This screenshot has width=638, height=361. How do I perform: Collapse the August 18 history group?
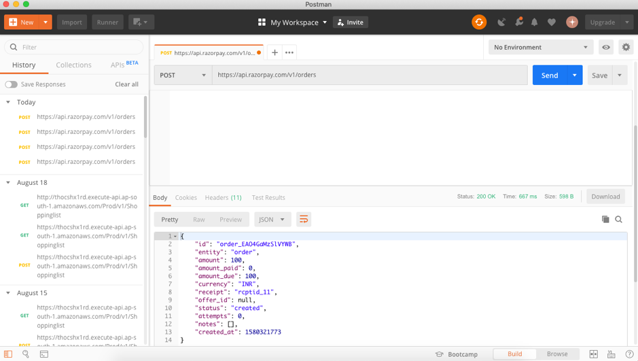[x=8, y=183]
